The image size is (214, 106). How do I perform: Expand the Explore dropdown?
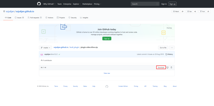(77, 4)
